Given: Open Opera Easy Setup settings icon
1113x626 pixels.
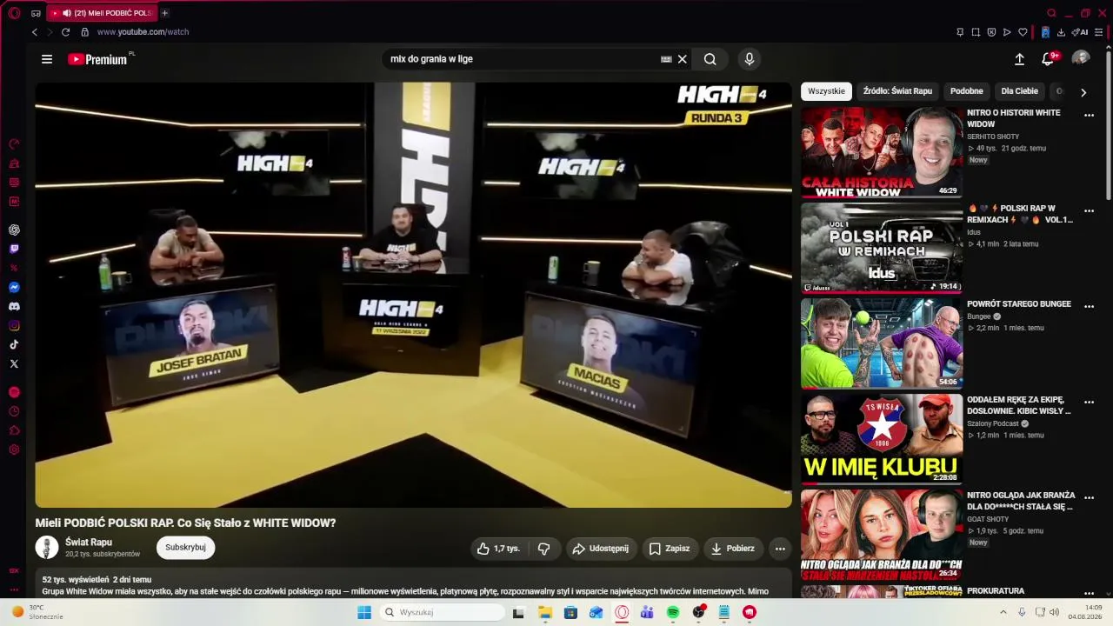Looking at the screenshot, I should pos(1098,32).
